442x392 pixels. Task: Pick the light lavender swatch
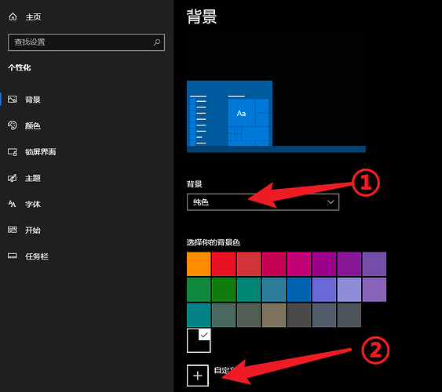349,289
